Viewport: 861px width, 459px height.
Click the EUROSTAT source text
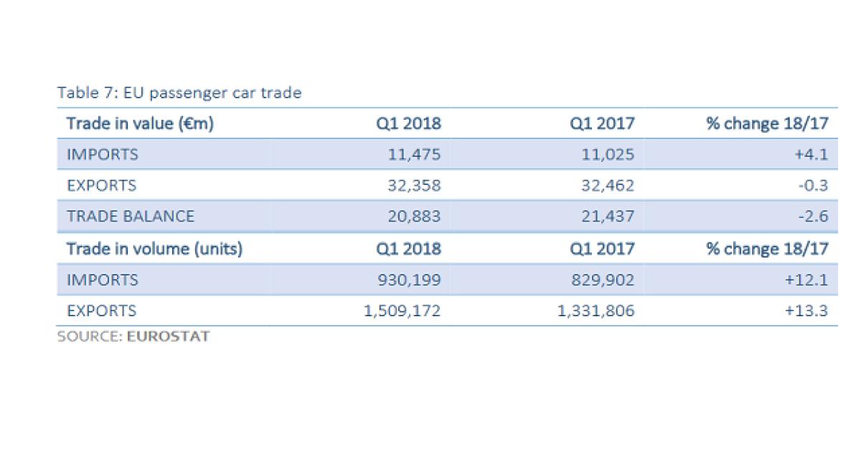[x=168, y=336]
